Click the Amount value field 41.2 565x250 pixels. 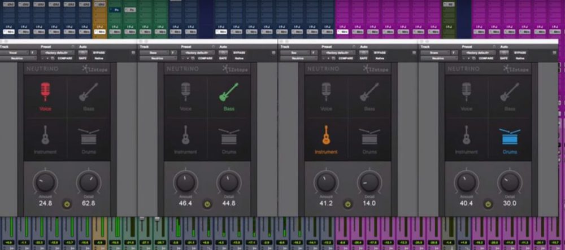326,203
